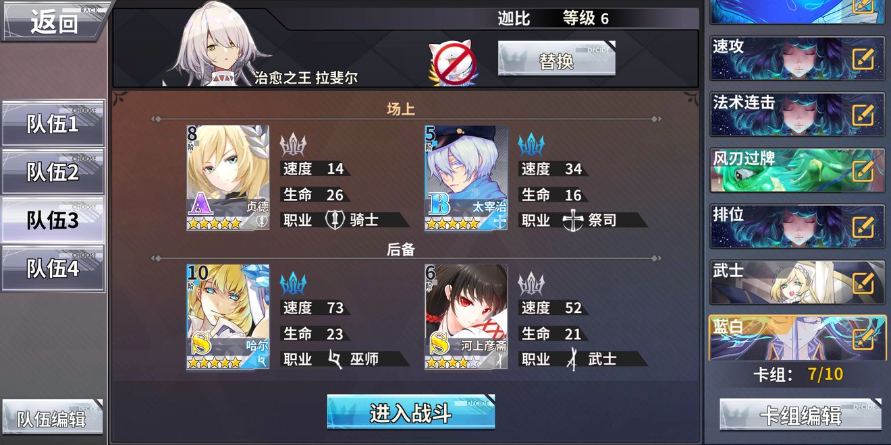The image size is (891, 445).
Task: Click the edit icon on 法术连击 deck
Action: (x=863, y=115)
